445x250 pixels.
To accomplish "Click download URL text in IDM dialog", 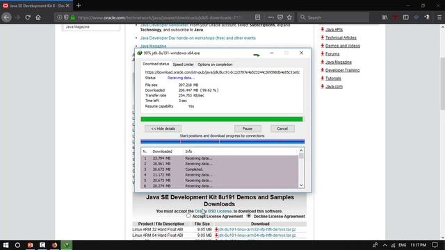I will pos(222,72).
